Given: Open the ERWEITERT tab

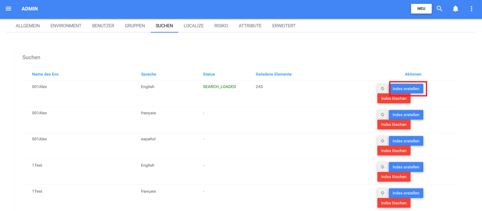Looking at the screenshot, I should (284, 26).
